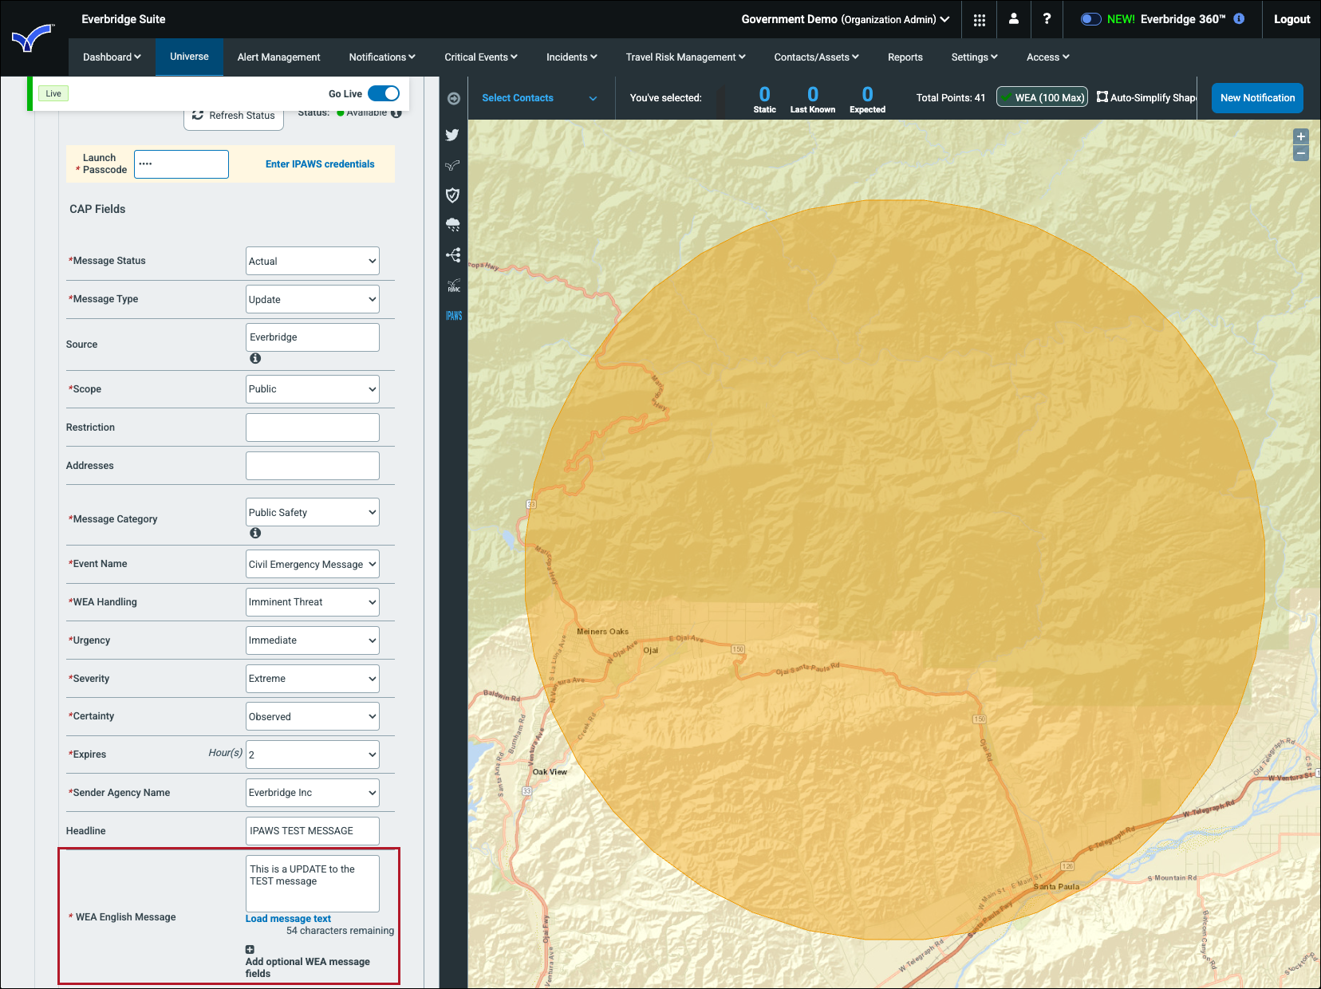Open the Reports menu item
The height and width of the screenshot is (989, 1321).
click(905, 57)
